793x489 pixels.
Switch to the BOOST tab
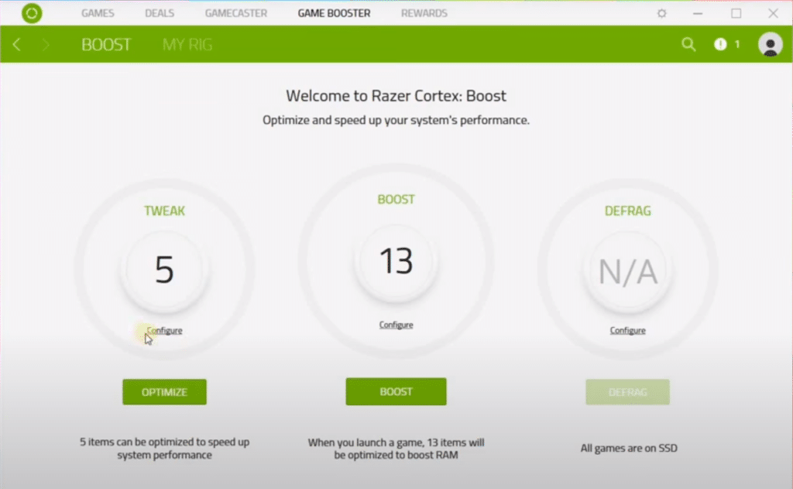click(105, 44)
